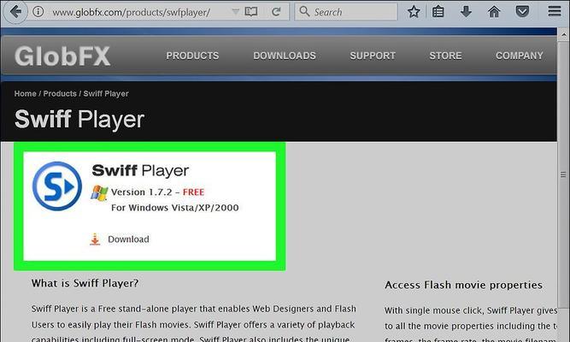Click the Windows flag icon beside version

click(x=99, y=193)
